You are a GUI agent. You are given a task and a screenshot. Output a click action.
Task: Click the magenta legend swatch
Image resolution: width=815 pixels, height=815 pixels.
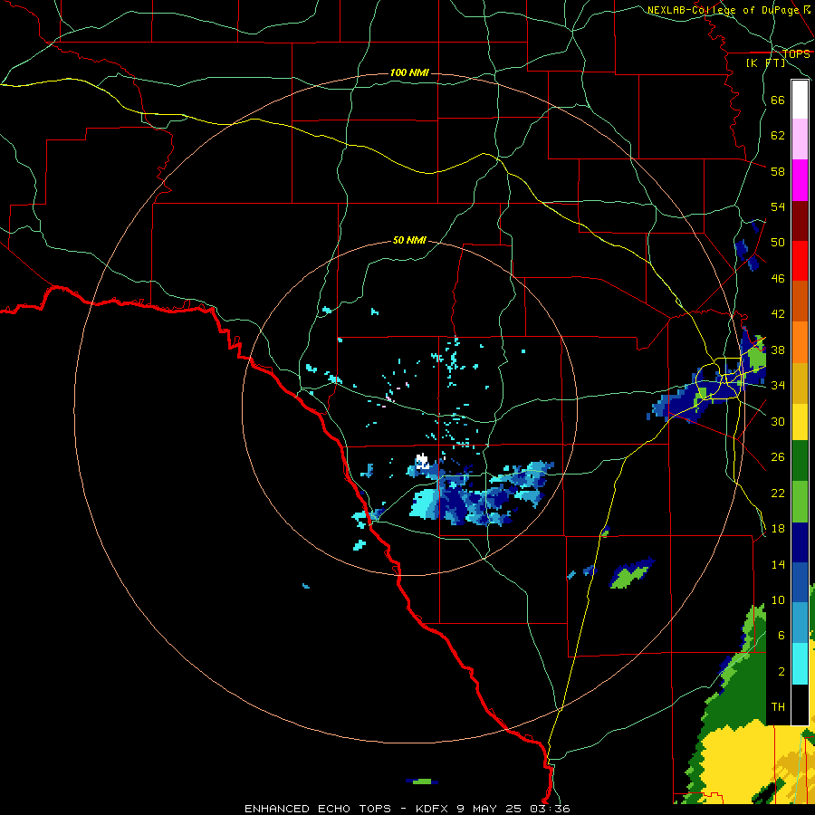(x=800, y=180)
